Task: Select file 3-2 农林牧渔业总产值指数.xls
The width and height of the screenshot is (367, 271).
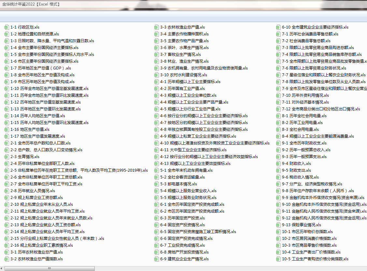Action: click(x=36, y=259)
